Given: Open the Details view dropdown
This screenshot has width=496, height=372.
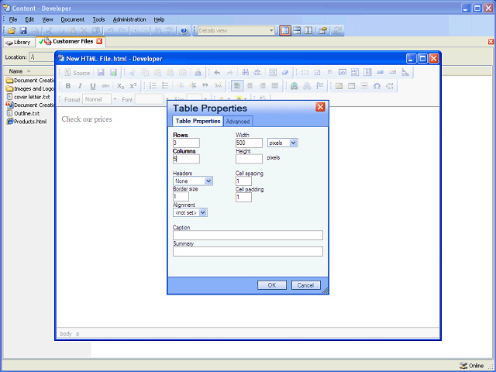Looking at the screenshot, I should (236, 31).
